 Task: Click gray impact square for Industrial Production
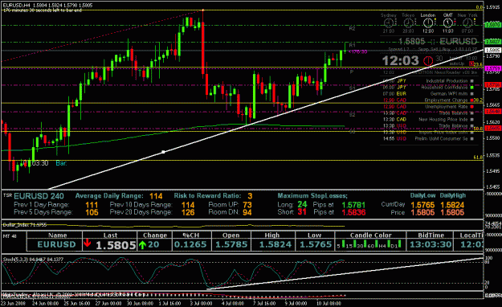coord(471,81)
